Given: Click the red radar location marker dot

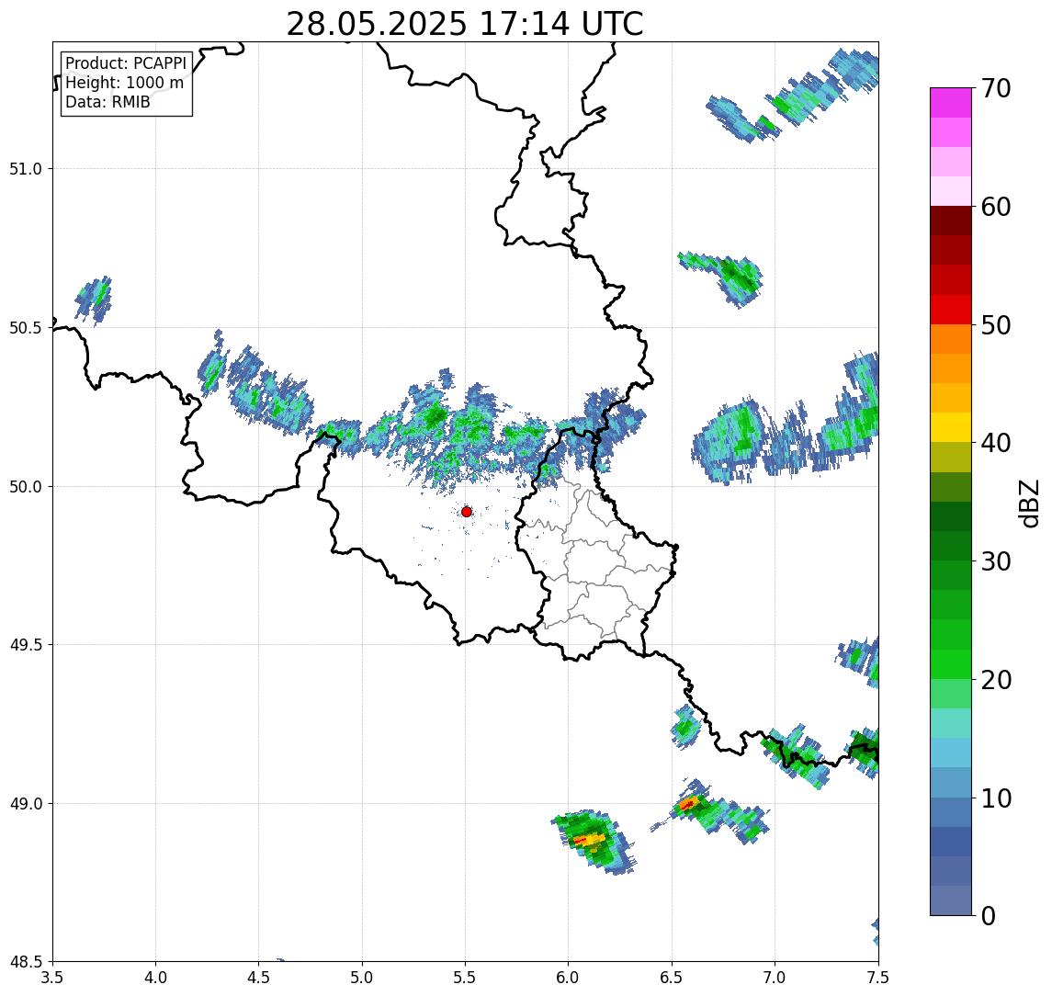Looking at the screenshot, I should point(467,512).
